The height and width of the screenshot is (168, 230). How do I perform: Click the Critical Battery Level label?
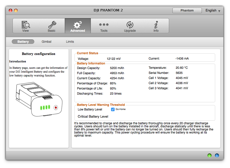click(x=93, y=117)
